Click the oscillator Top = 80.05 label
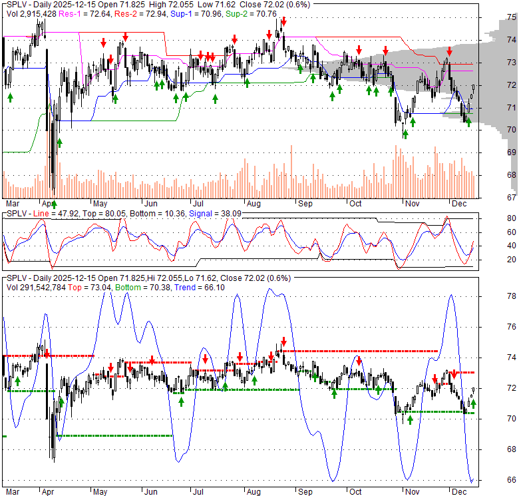519x496 pixels. [104, 214]
